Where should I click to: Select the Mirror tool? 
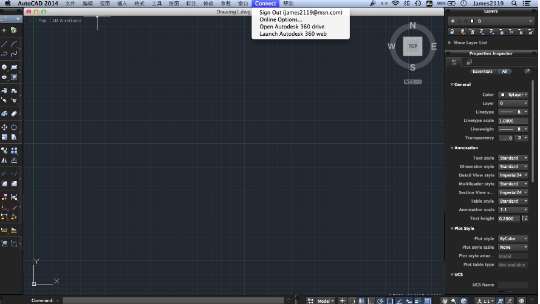pos(4,161)
